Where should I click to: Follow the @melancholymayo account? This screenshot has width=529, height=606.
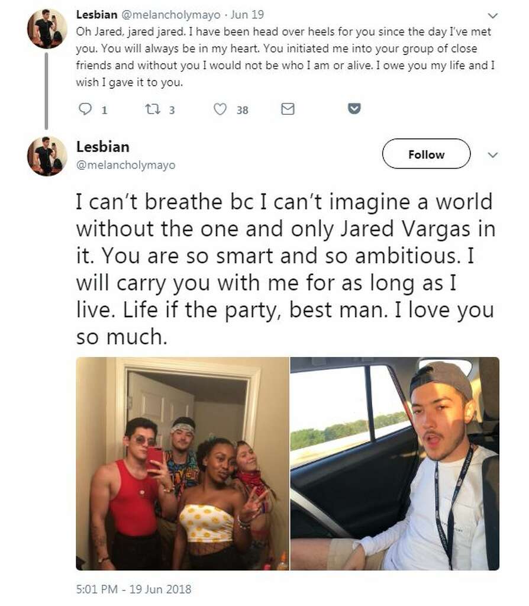coord(426,154)
